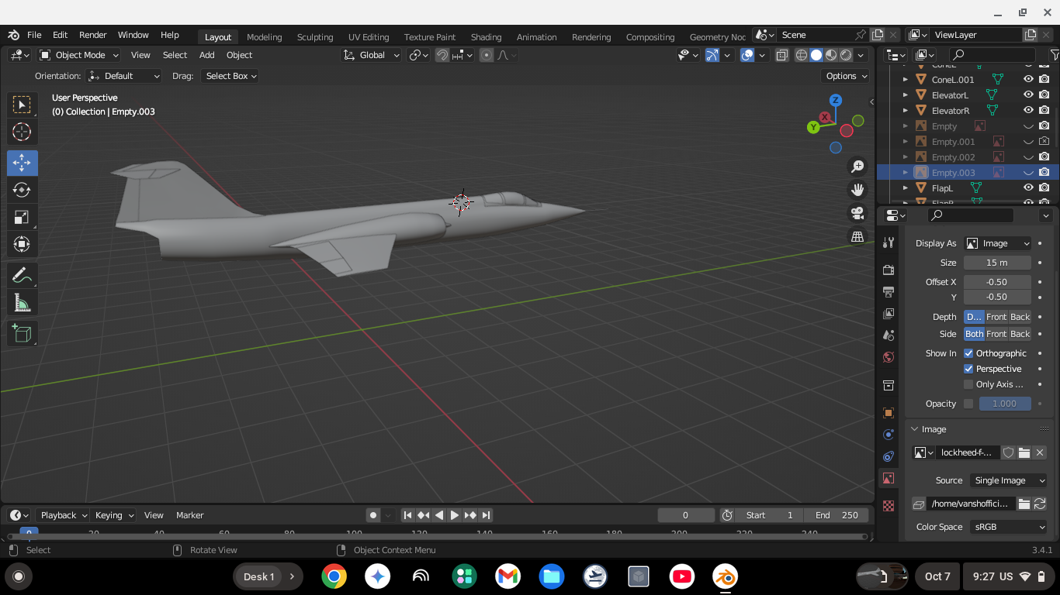Toggle camera view with the camera icon
This screenshot has height=595, width=1060.
point(857,213)
